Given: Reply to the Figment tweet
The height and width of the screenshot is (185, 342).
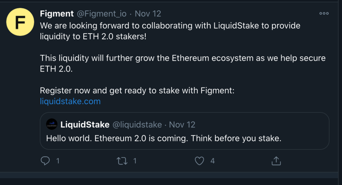Looking at the screenshot, I should point(45,161).
